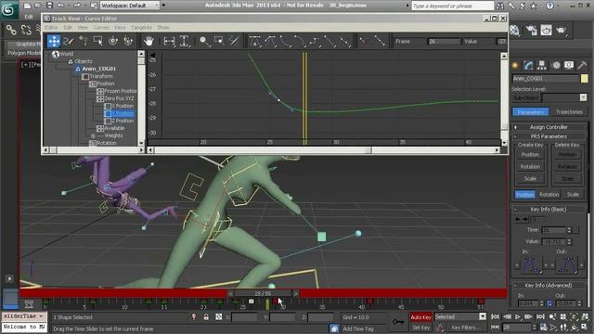Image resolution: width=594 pixels, height=334 pixels.
Task: Click the Parameters button in Motion panel
Action: tap(530, 111)
